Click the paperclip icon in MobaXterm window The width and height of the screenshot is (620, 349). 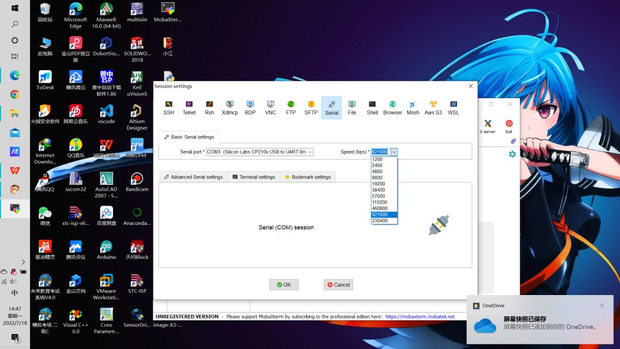tap(513, 141)
